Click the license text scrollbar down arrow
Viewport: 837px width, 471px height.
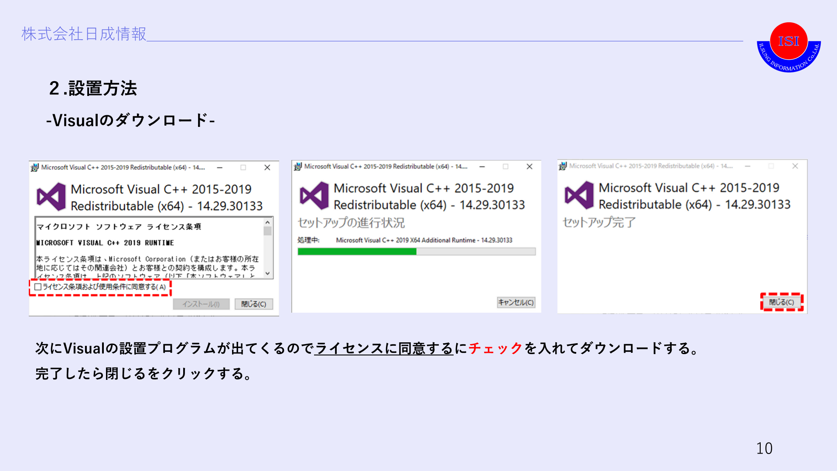pos(268,273)
